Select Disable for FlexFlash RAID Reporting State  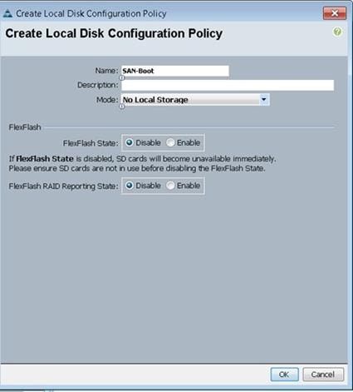pos(129,186)
